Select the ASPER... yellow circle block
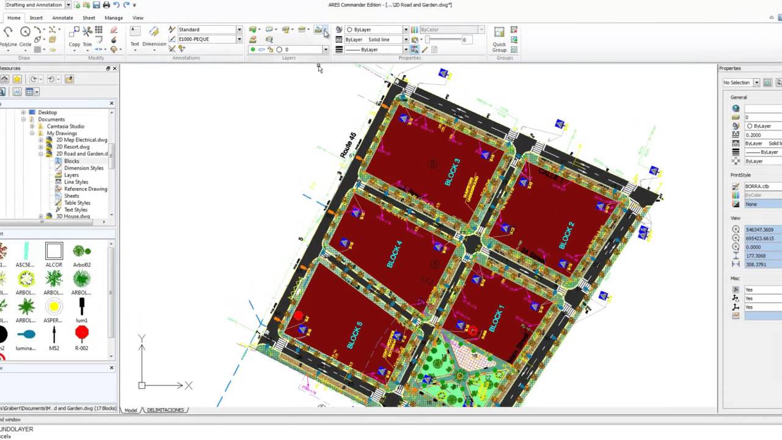Viewport: 782px width, 440px height. [54, 310]
